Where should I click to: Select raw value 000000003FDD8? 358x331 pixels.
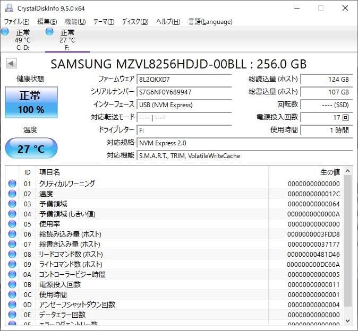click(314, 234)
